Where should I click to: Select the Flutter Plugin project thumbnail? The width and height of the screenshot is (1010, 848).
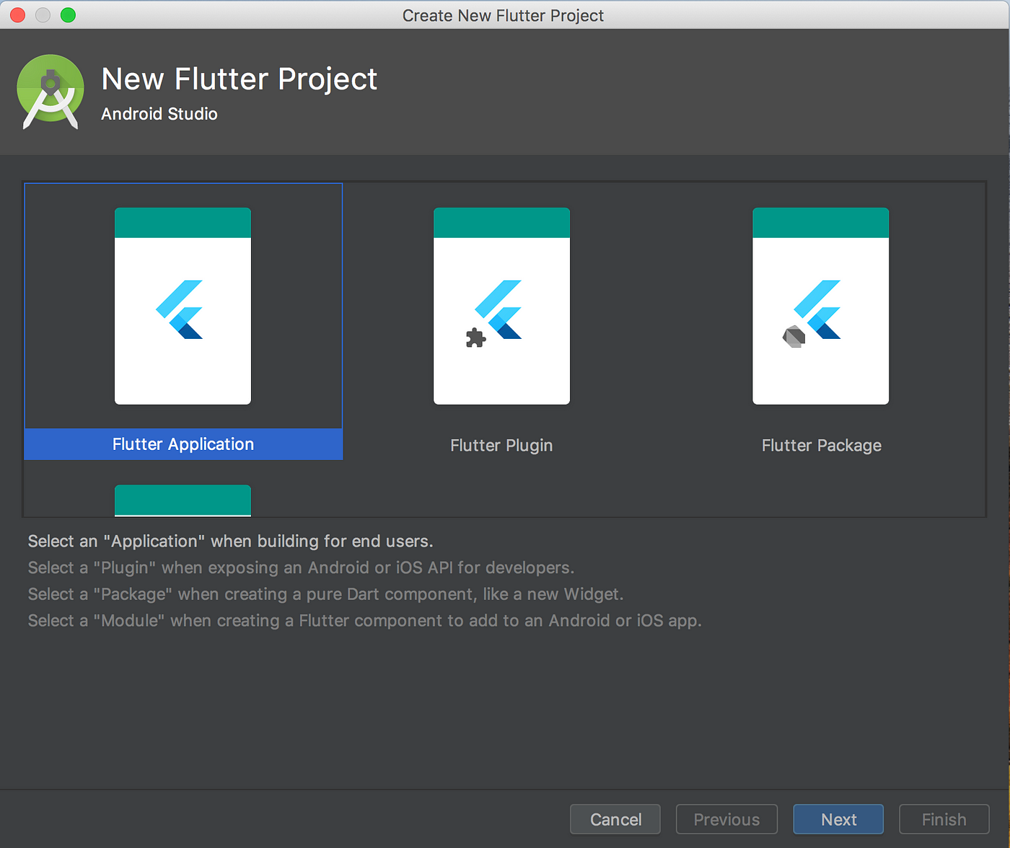pos(501,306)
